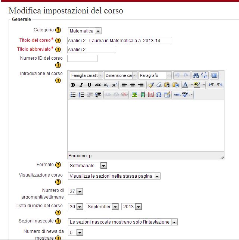Open help for Formato

coord(58,165)
